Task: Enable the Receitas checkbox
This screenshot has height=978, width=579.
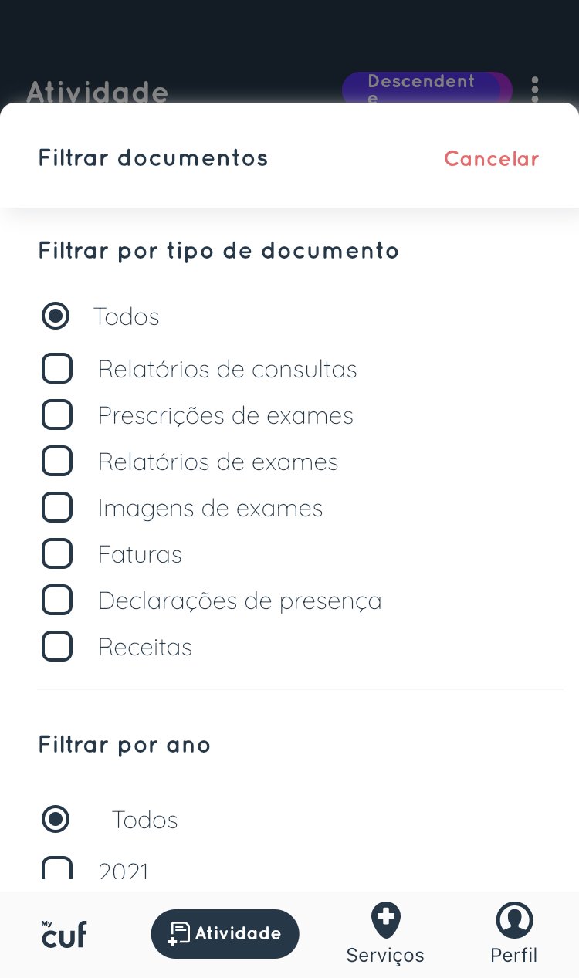Action: (57, 647)
